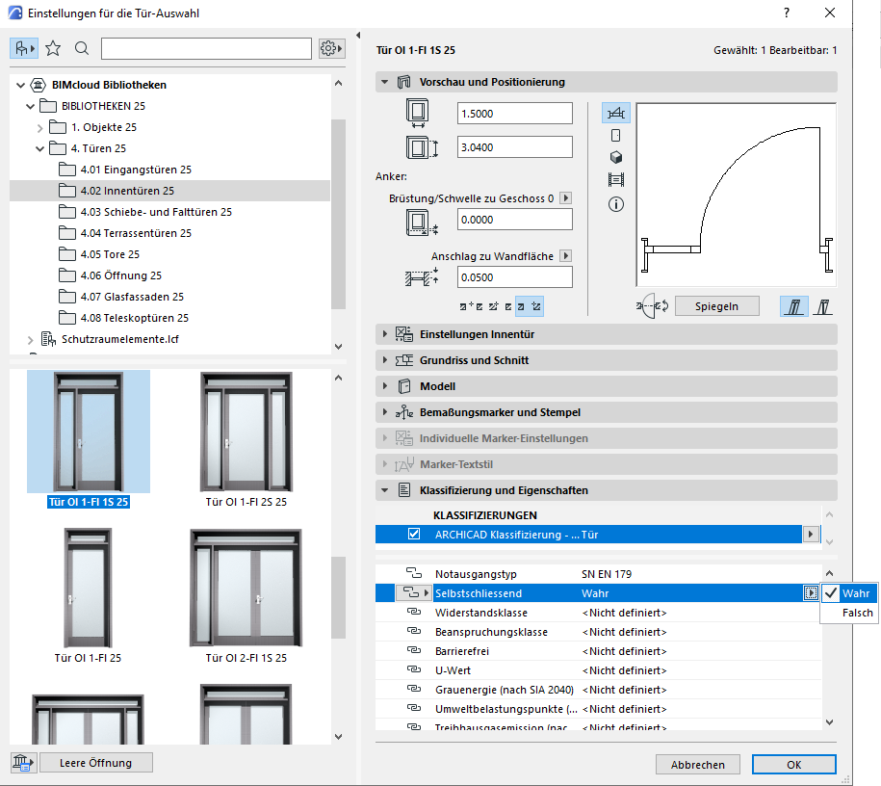Click the magnifier search icon
This screenshot has height=786, width=881.
(x=82, y=49)
